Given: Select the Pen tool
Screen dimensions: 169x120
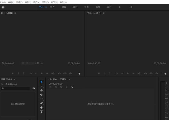Looking at the screenshot, I should [x=41, y=103].
